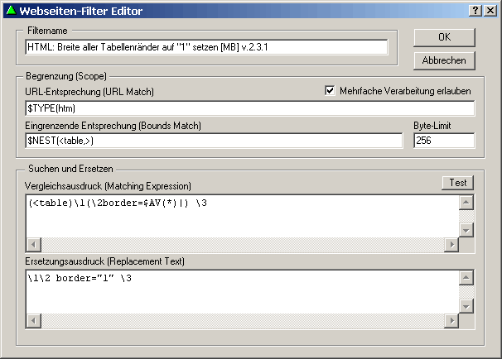Click the green Proxomitron icon in title bar
Image resolution: width=502 pixels, height=359 pixels.
coord(10,11)
